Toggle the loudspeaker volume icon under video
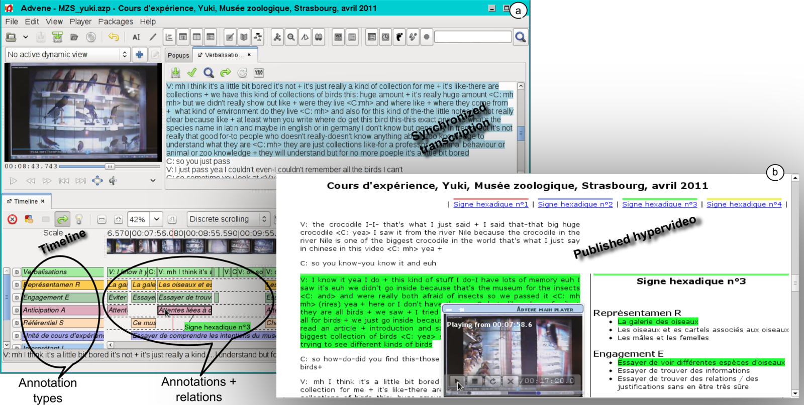 click(113, 181)
